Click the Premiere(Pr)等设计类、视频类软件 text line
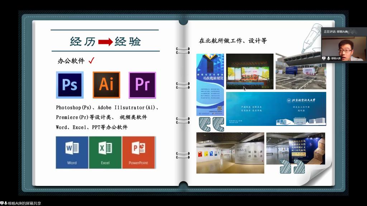Image resolution: width=367 pixels, height=206 pixels. pyautogui.click(x=101, y=117)
